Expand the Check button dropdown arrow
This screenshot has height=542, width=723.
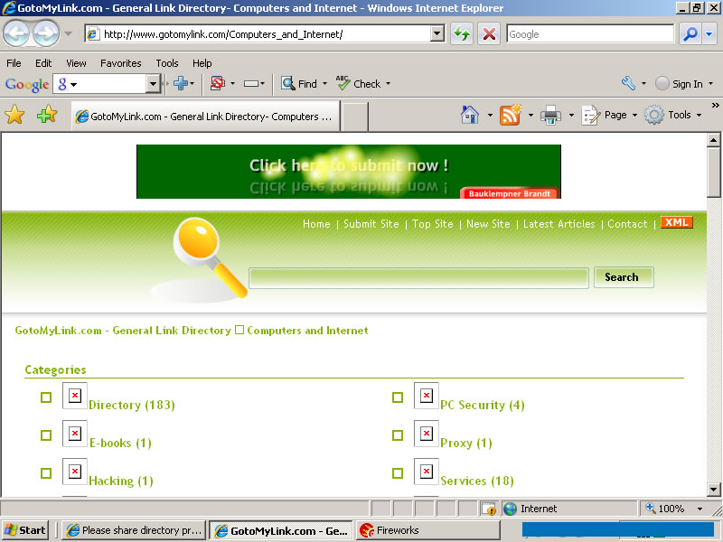coord(388,83)
